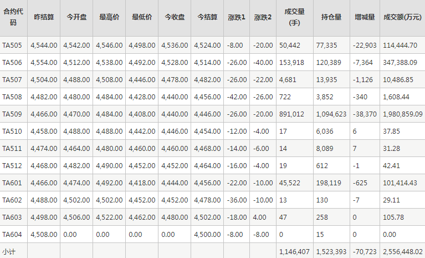Click TA505 turnover value 114,444.70
This screenshot has height=258, width=425.
400,45
